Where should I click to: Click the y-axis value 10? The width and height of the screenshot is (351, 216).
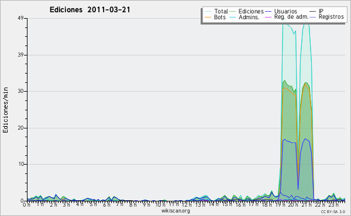[21, 164]
